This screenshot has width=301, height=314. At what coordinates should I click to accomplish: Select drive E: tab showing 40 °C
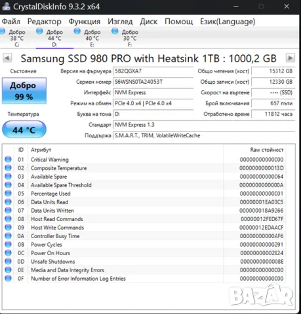tap(92, 38)
